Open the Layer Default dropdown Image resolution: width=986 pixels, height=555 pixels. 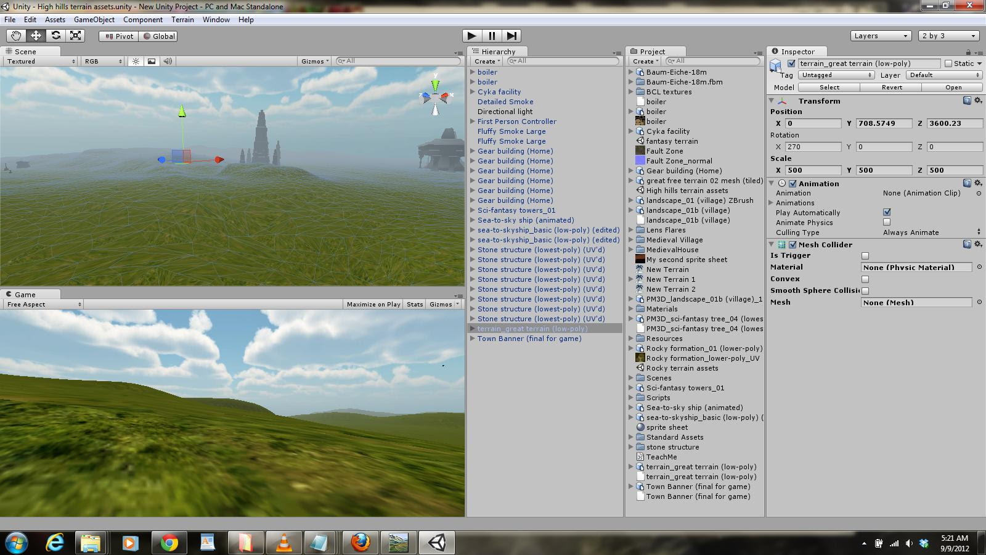coord(943,75)
